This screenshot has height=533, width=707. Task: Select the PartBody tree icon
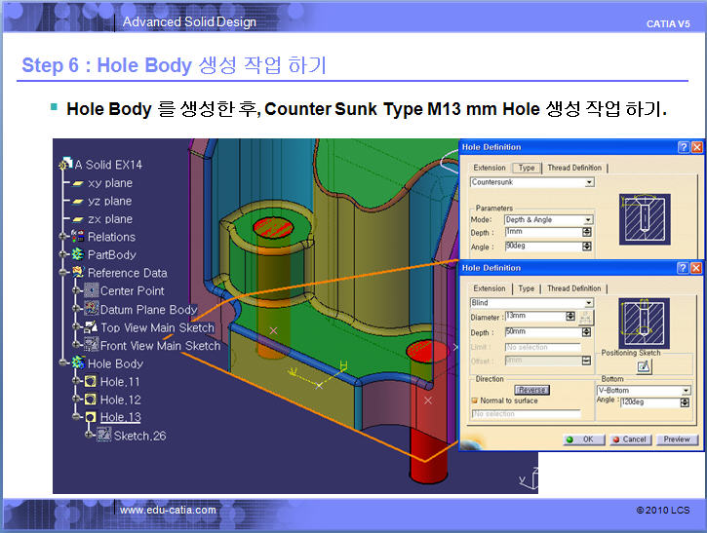click(x=78, y=254)
